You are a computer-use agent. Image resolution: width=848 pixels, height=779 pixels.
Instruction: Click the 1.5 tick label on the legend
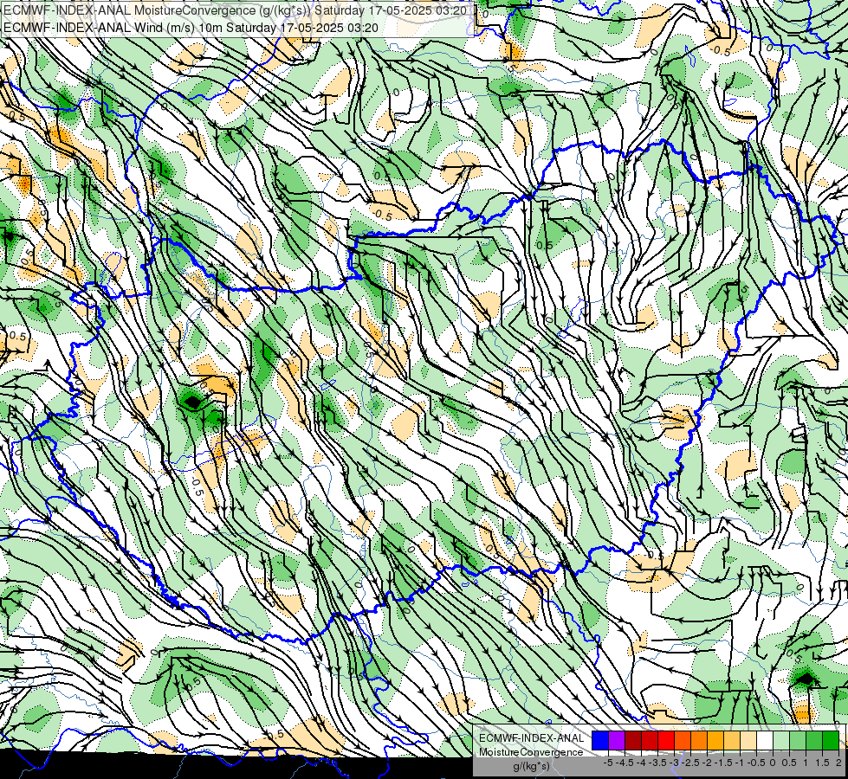[821, 763]
